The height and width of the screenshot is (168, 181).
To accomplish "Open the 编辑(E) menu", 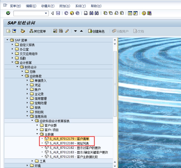I will pos(31,6).
